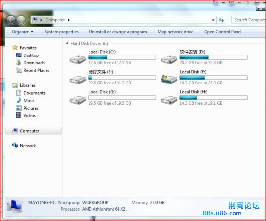Open the Organize dropdown menu

[x=23, y=32]
